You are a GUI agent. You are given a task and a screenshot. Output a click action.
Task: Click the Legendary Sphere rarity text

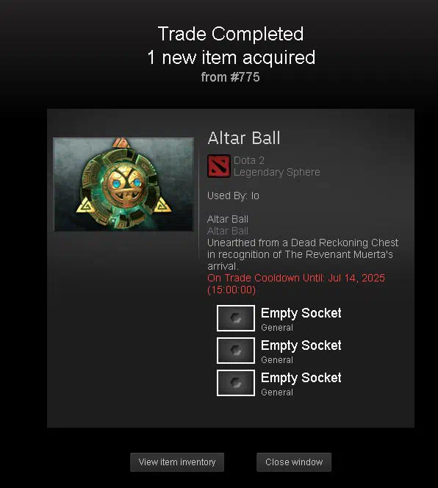(x=277, y=172)
